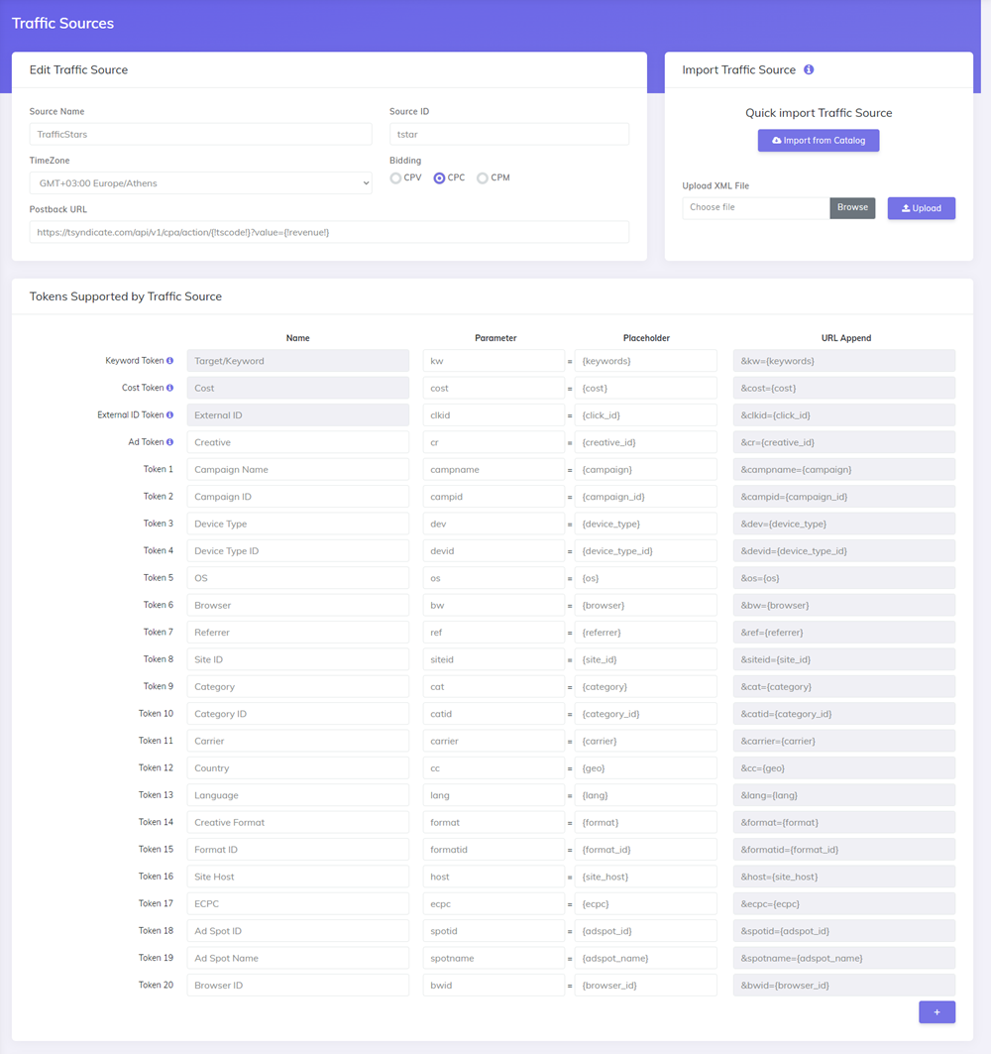Image resolution: width=991 pixels, height=1054 pixels.
Task: Click info icon next to Import Traffic Source
Action: (809, 69)
